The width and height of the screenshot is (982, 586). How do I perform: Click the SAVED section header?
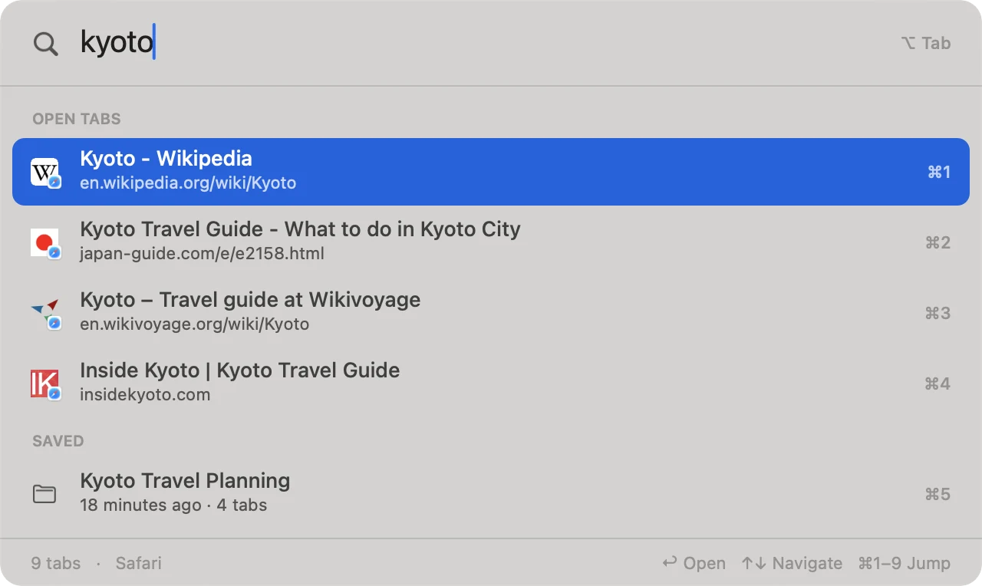click(x=58, y=441)
